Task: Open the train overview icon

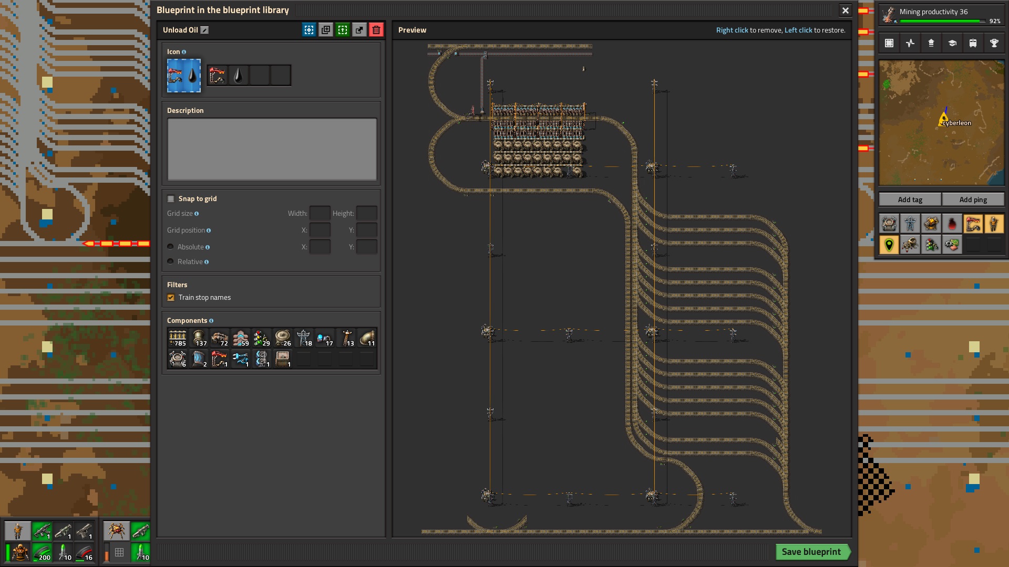Action: coord(973,43)
